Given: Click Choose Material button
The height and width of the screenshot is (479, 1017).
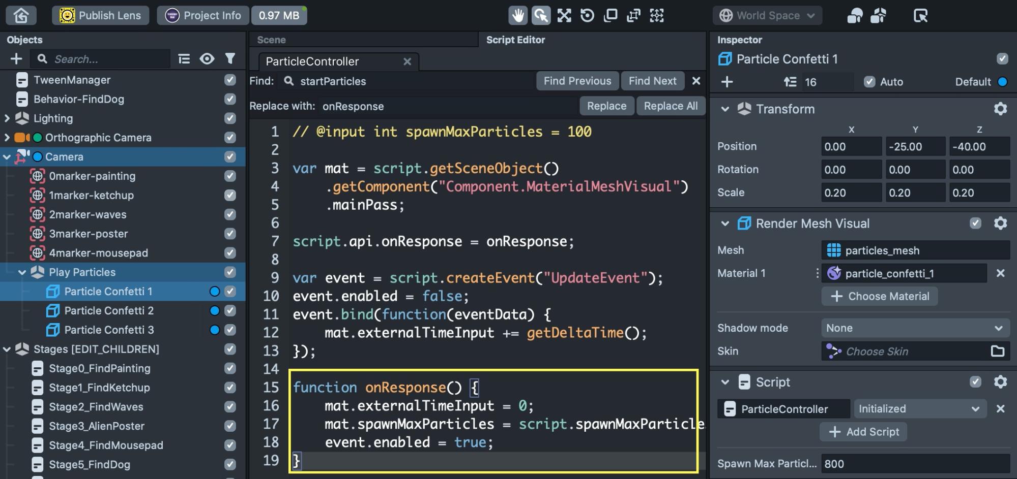Looking at the screenshot, I should (x=880, y=296).
